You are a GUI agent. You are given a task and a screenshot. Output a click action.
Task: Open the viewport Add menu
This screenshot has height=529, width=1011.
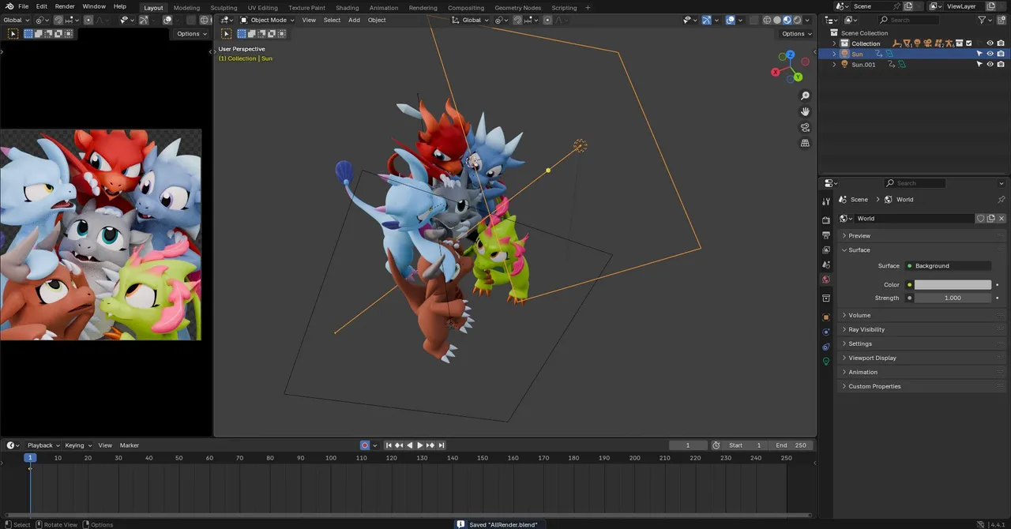pyautogui.click(x=354, y=20)
